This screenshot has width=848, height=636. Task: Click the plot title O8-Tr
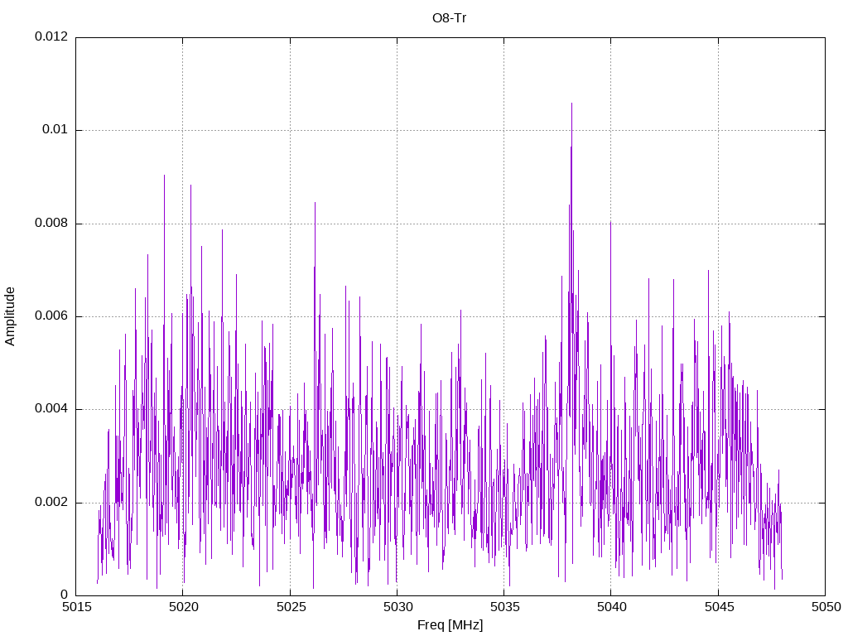(x=449, y=18)
